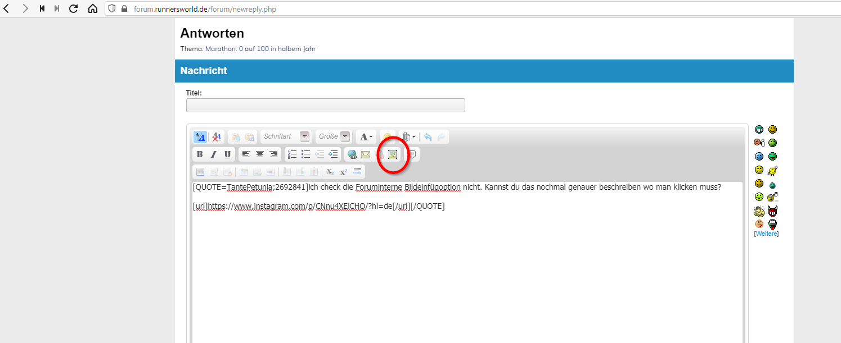
Task: Open the Weitere smileys link
Action: coord(766,234)
